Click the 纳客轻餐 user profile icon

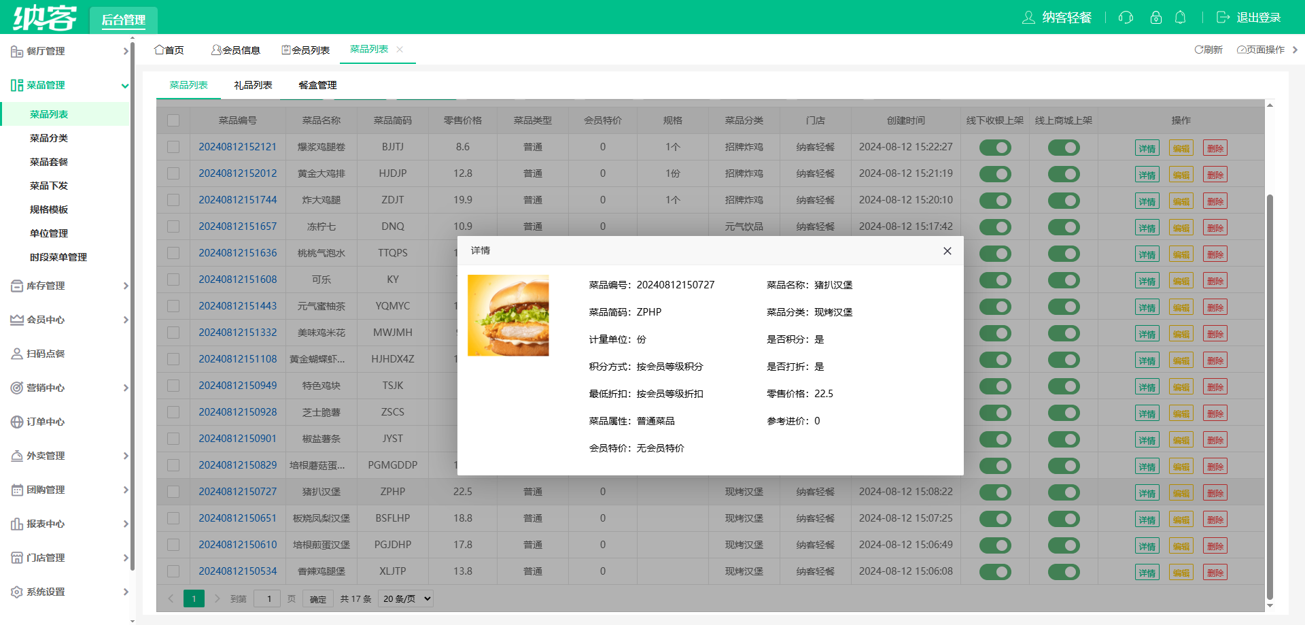[x=1028, y=18]
